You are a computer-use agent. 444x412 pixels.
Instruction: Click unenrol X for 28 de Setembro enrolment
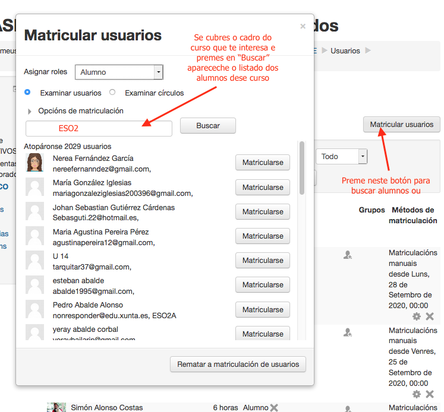coord(430,316)
